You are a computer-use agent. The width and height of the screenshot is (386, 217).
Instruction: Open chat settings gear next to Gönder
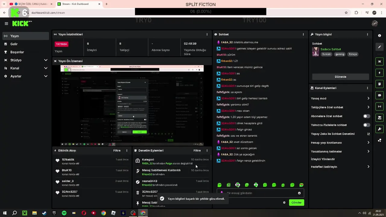[x=284, y=203]
